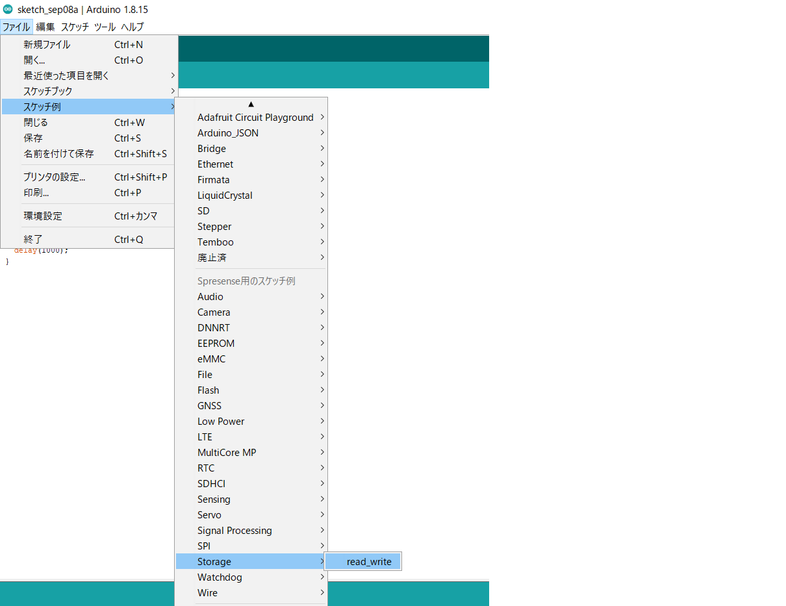The width and height of the screenshot is (786, 606).
Task: Open Camera Spresense examples
Action: (251, 312)
